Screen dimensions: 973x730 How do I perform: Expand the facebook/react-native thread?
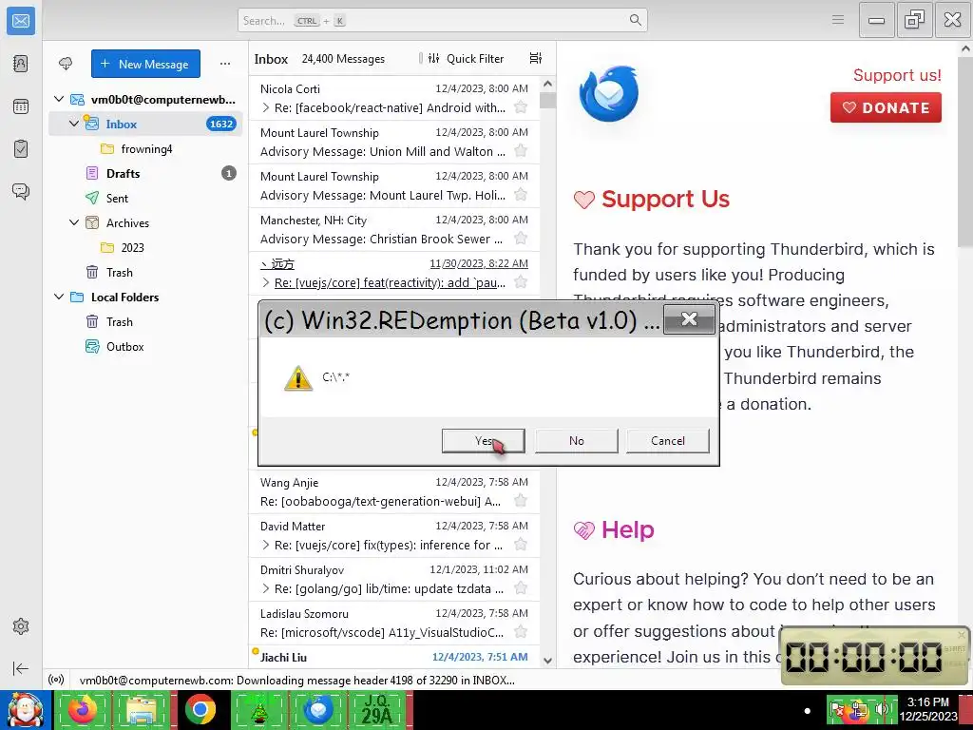[x=266, y=107]
